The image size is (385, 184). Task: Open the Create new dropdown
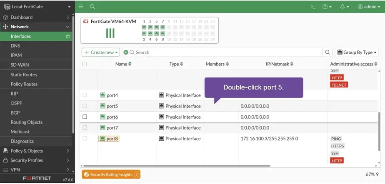point(101,52)
